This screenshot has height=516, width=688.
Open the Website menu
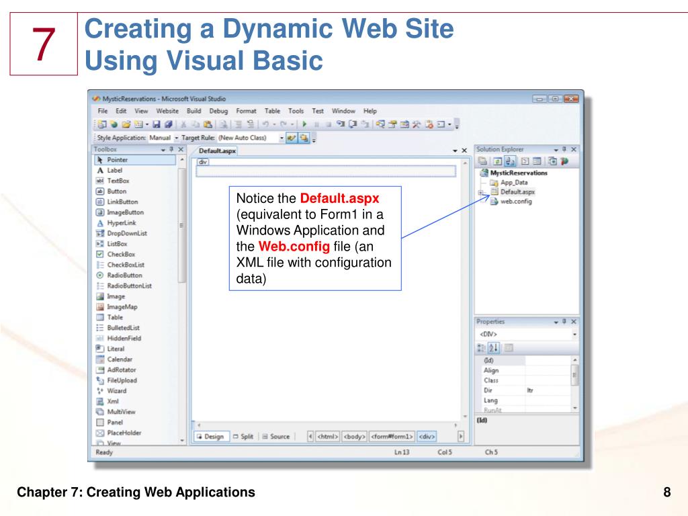click(x=167, y=111)
